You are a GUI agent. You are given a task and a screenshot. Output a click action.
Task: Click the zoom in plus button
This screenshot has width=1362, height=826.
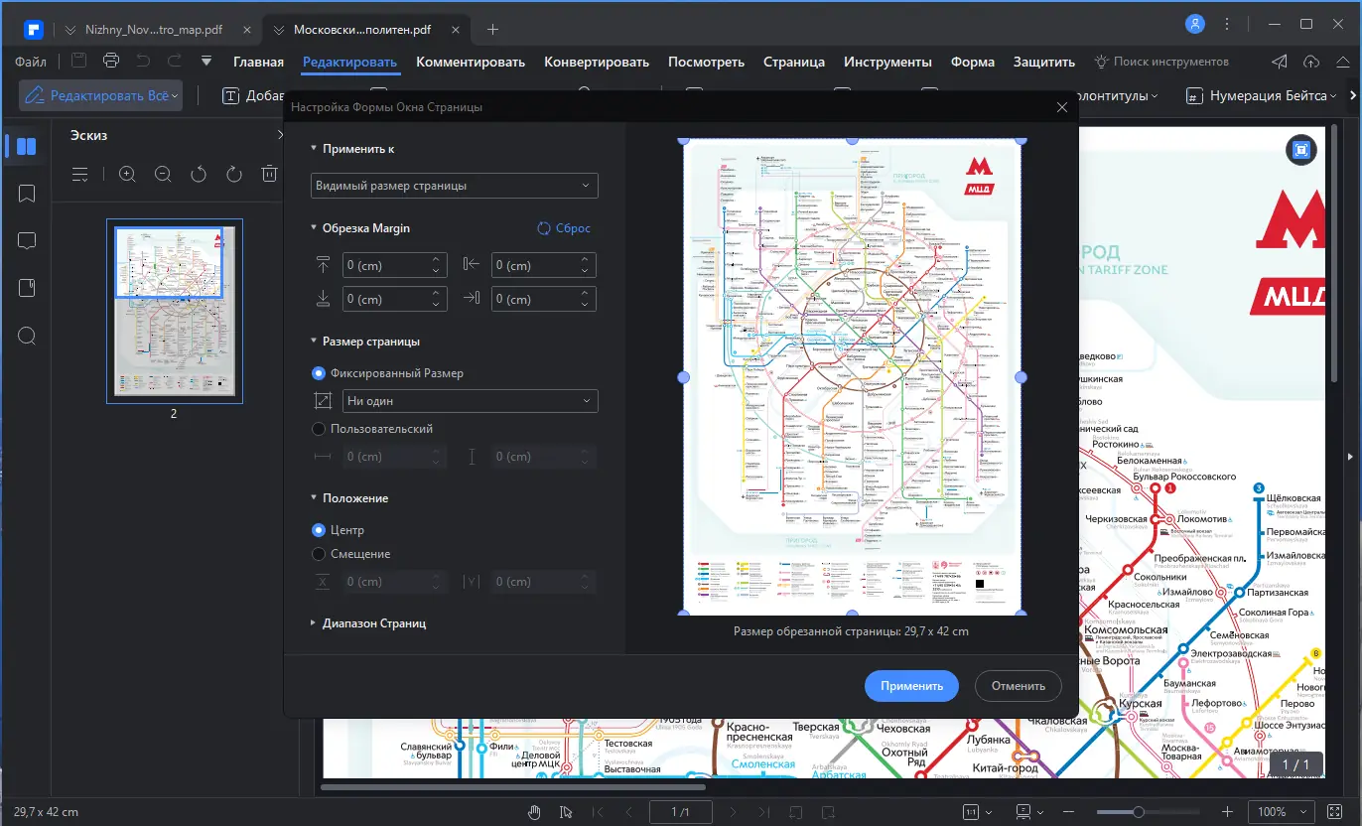[1228, 812]
